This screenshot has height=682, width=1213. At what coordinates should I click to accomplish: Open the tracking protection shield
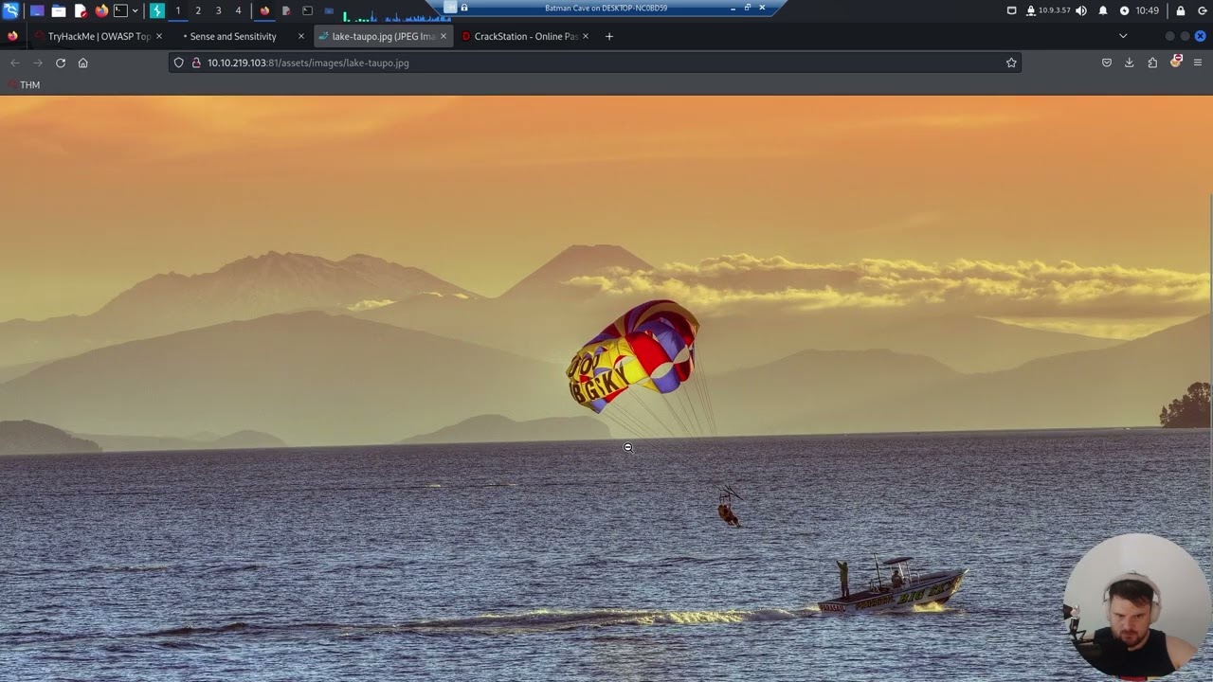pyautogui.click(x=178, y=63)
